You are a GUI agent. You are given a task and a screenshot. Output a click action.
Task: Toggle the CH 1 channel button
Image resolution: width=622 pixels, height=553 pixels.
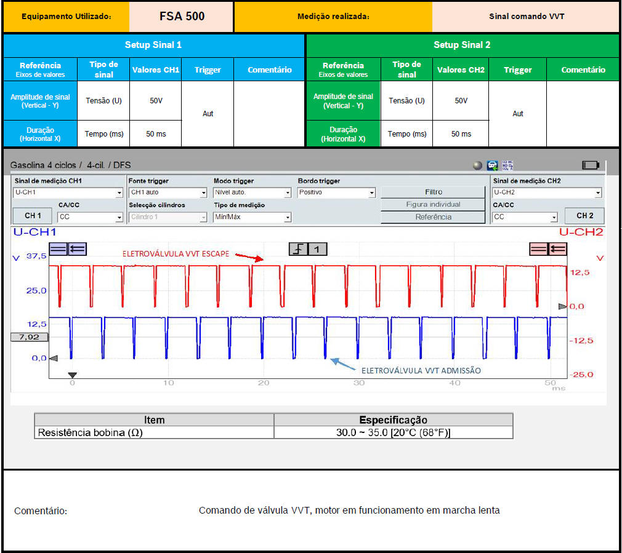tap(33, 216)
